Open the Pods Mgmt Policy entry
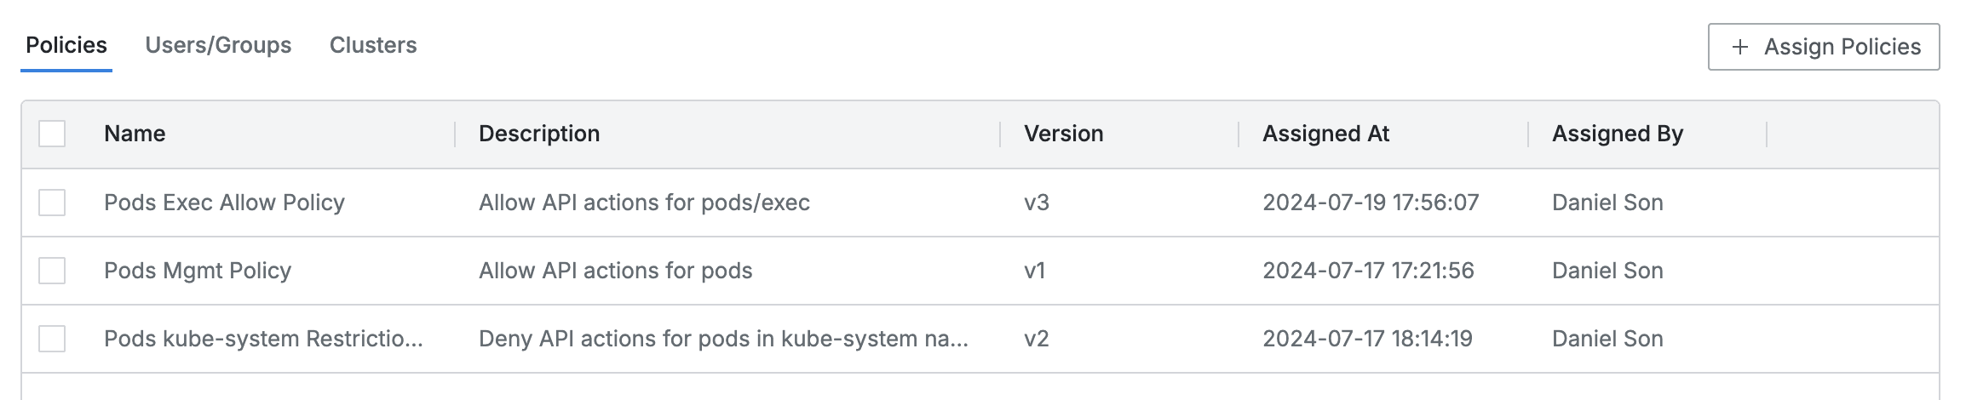The width and height of the screenshot is (1966, 400). (198, 271)
